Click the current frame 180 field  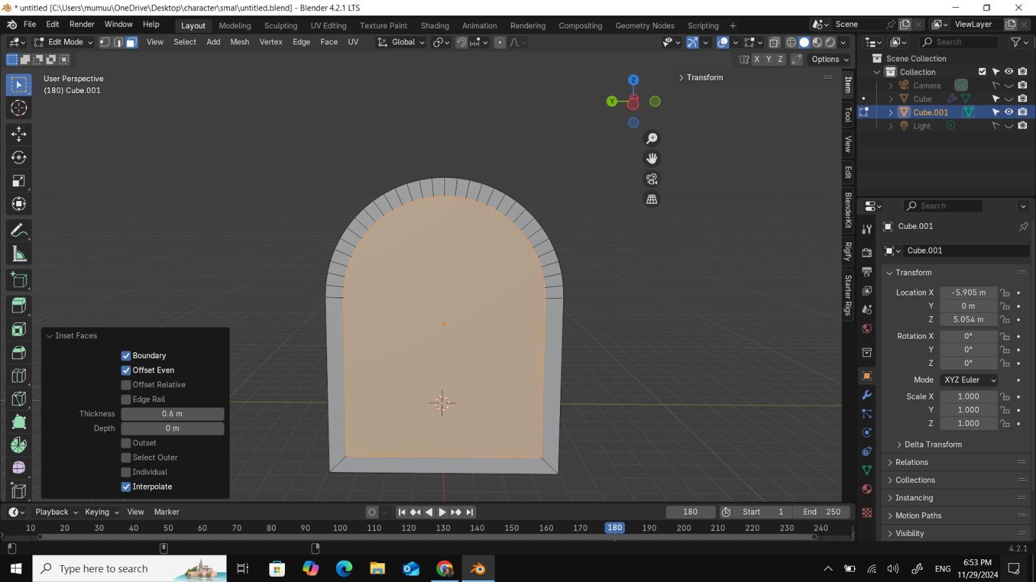coord(690,512)
